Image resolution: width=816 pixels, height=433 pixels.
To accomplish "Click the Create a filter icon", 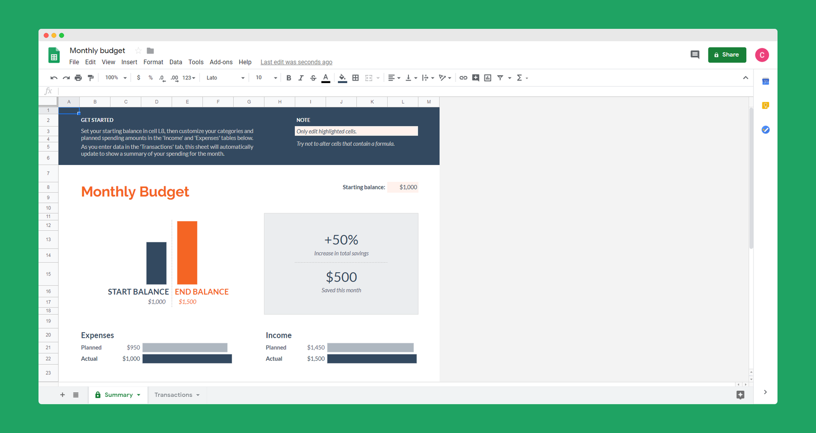I will click(500, 78).
